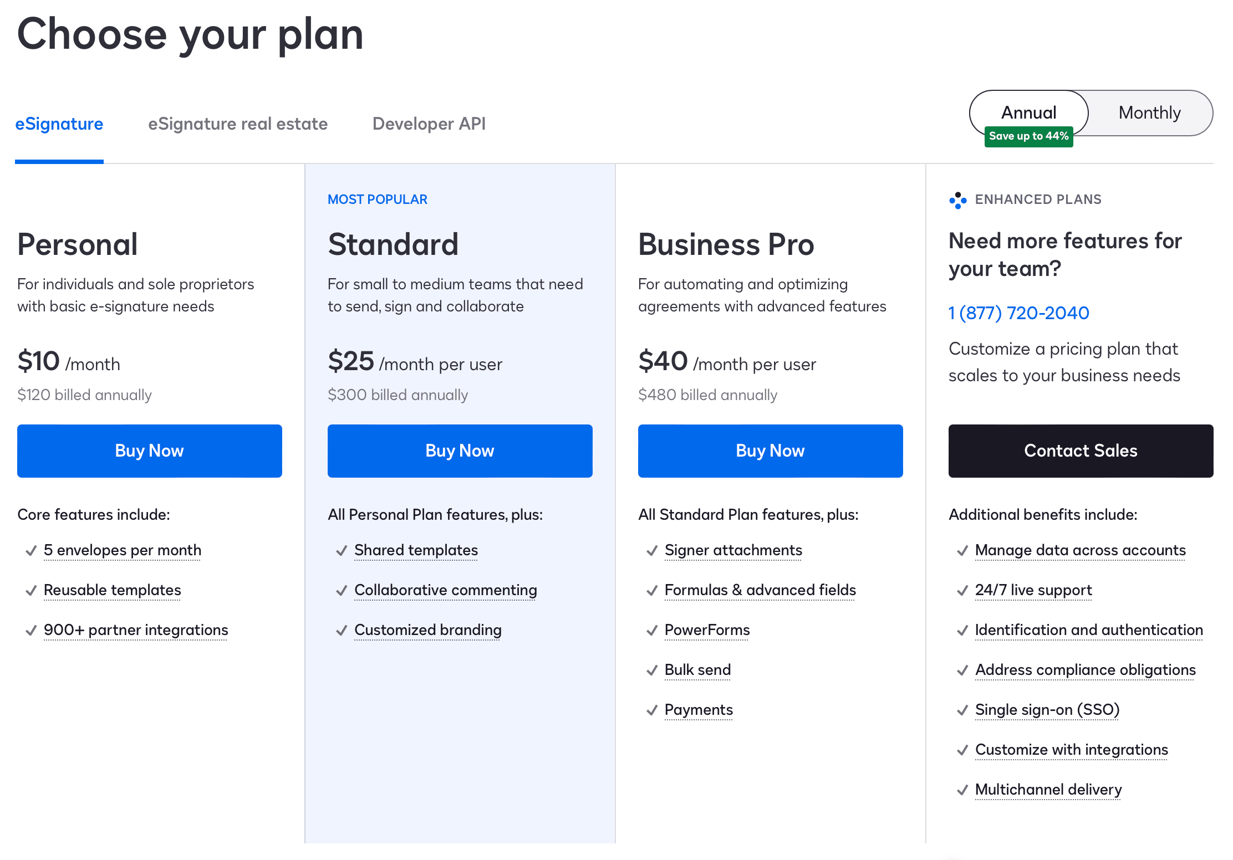Call the 1 (877) 720-2040 link
Image resolution: width=1233 pixels, height=860 pixels.
click(x=1019, y=313)
